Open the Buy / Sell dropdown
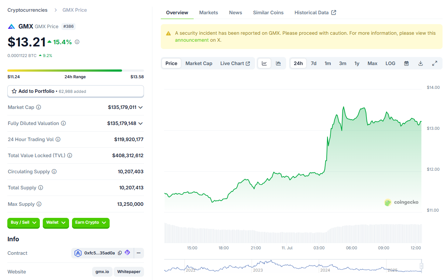The image size is (444, 280). (x=23, y=223)
